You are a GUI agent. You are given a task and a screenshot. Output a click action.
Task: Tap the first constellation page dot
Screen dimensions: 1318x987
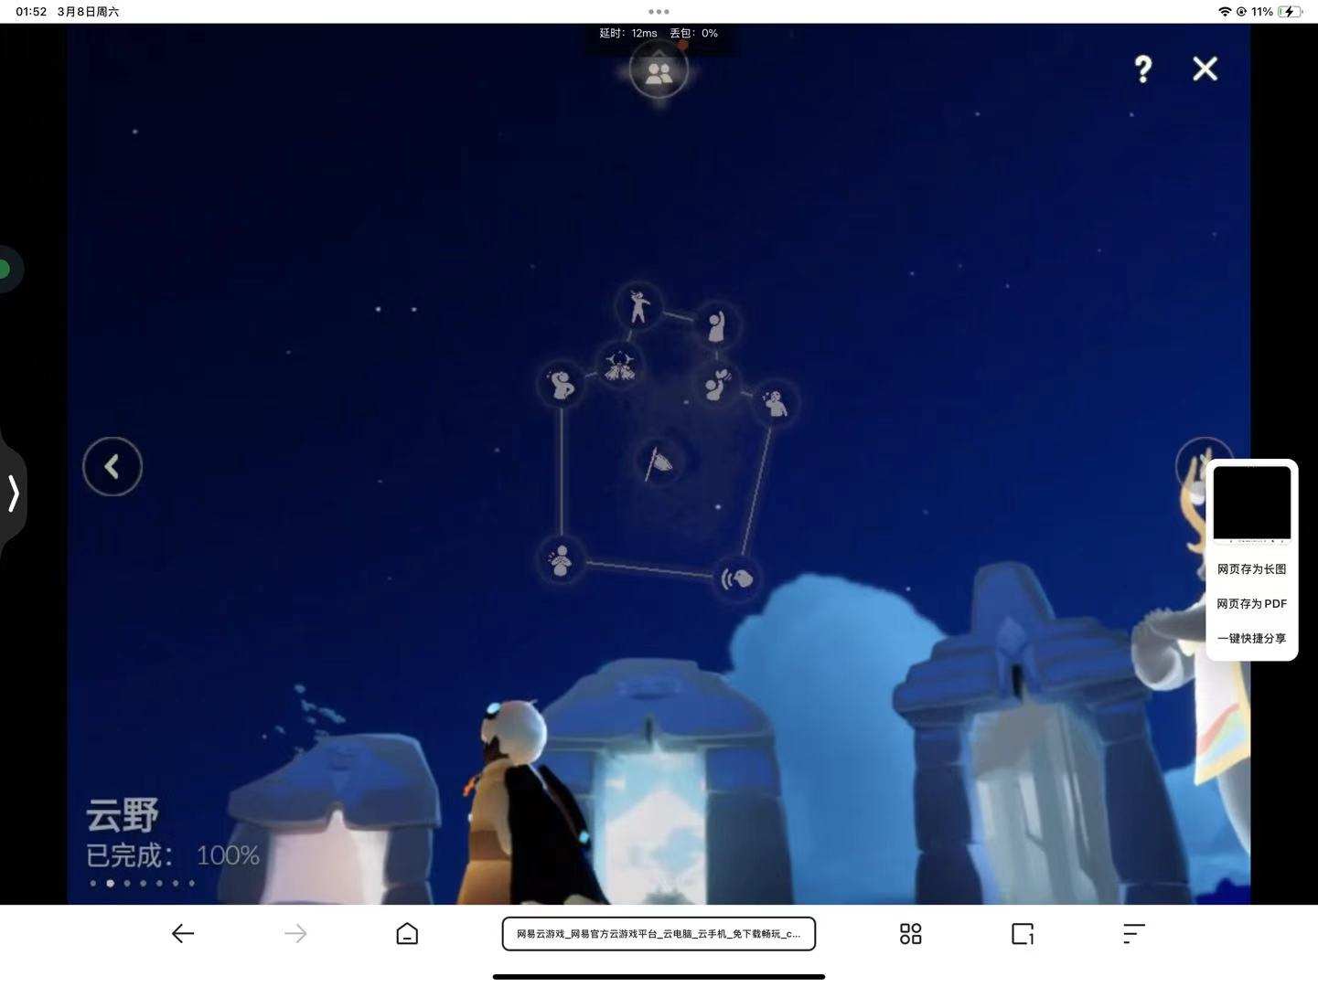pyautogui.click(x=93, y=884)
